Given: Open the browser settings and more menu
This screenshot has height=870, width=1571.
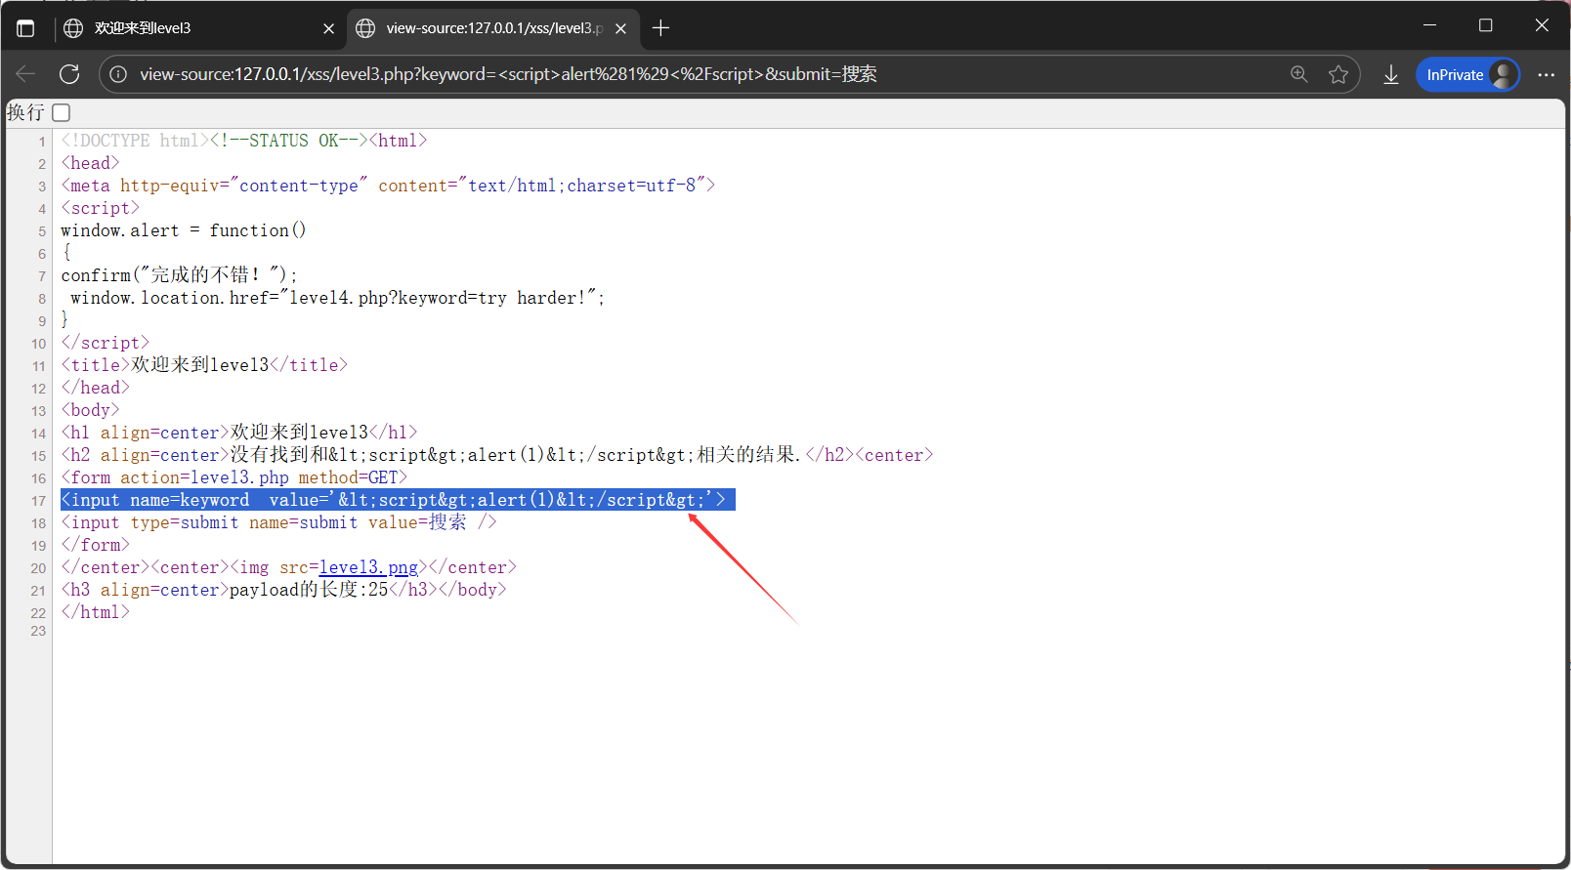Looking at the screenshot, I should click(1546, 74).
